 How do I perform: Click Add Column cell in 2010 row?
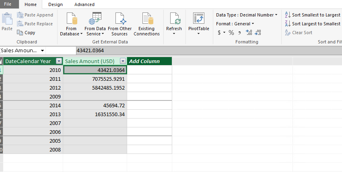click(149, 70)
